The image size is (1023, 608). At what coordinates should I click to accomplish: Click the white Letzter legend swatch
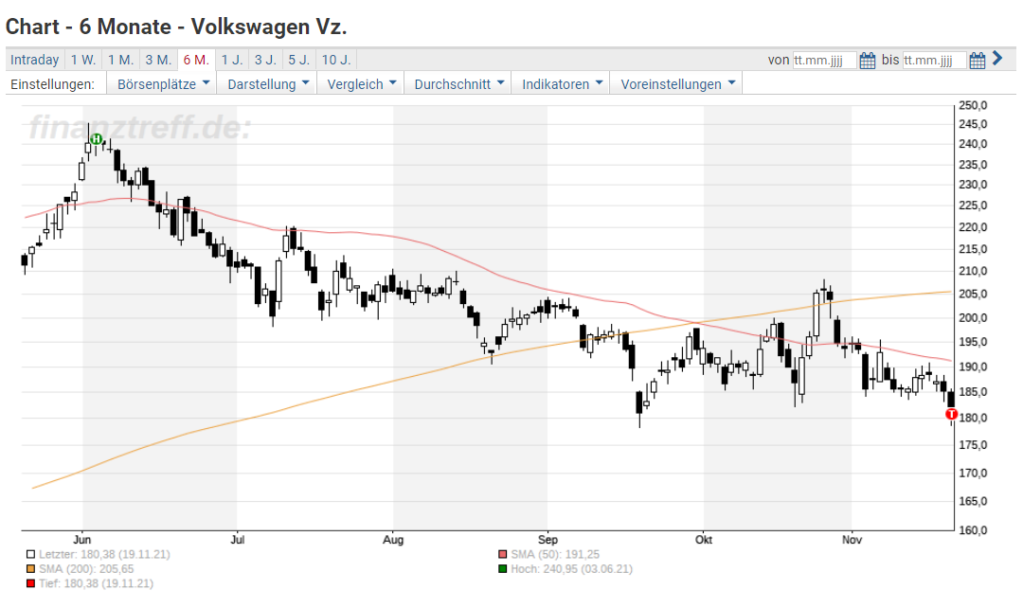(30, 555)
